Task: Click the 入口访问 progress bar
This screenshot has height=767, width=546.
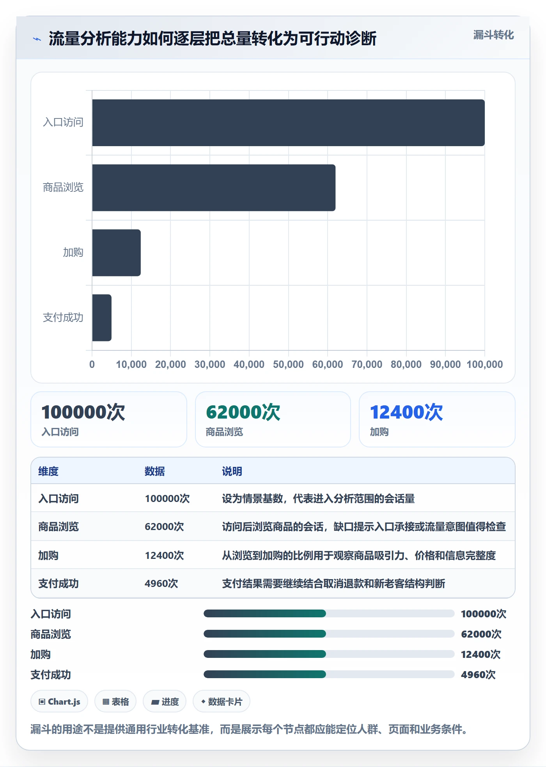Action: coord(329,613)
